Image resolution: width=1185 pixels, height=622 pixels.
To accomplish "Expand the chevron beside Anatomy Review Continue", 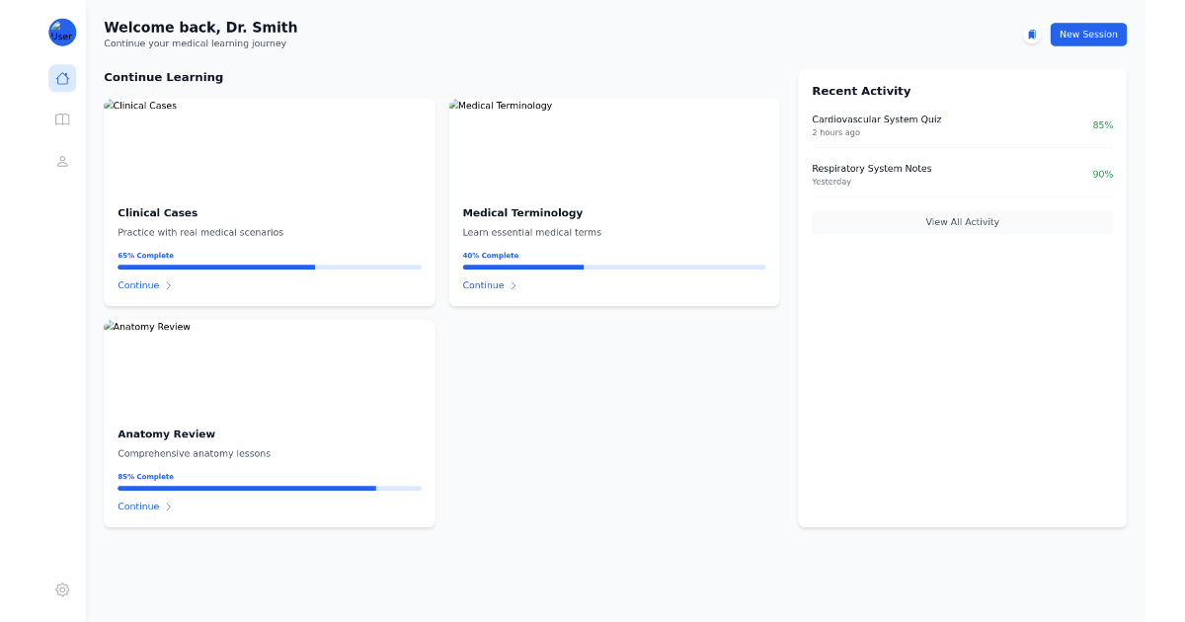I will tap(168, 506).
